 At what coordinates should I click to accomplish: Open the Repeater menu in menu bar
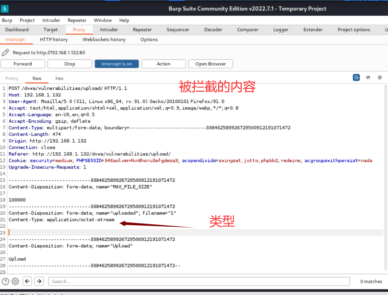coord(77,20)
